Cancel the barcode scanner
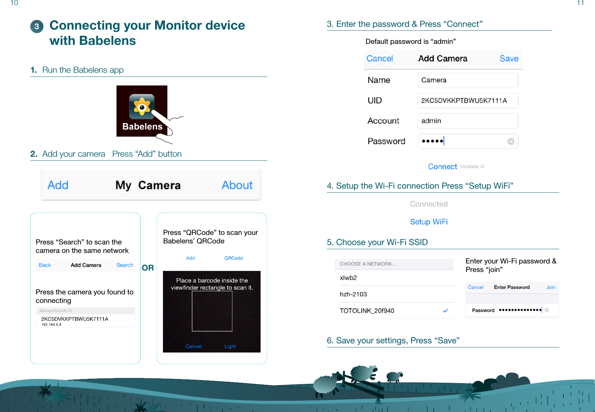The height and width of the screenshot is (412, 595). [x=193, y=346]
